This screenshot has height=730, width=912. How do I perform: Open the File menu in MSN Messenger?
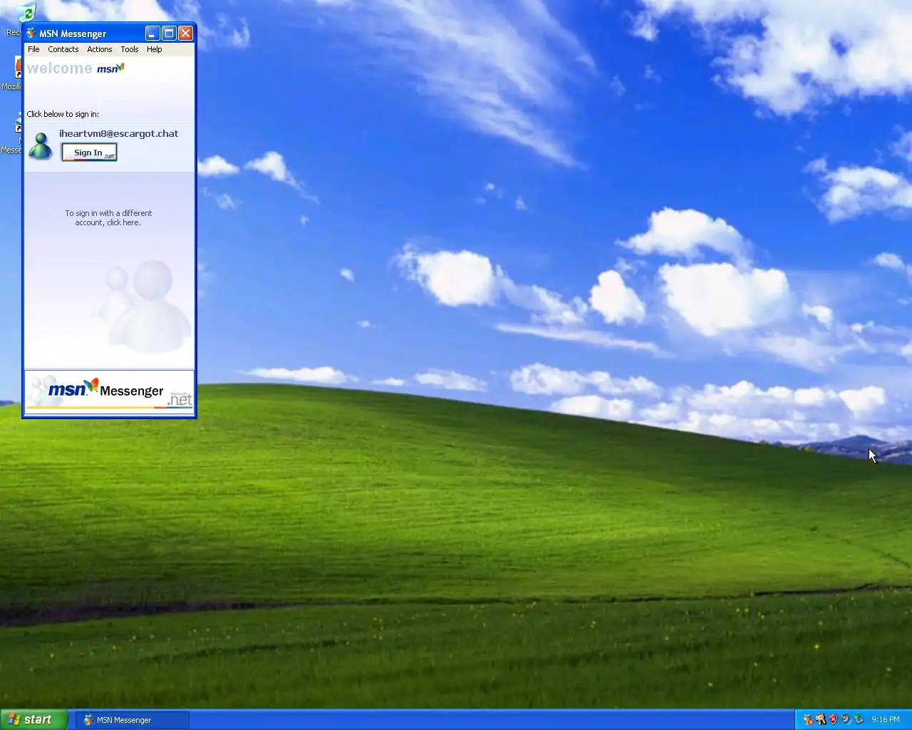(33, 49)
